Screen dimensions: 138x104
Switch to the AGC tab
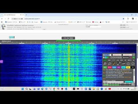tap(119, 67)
